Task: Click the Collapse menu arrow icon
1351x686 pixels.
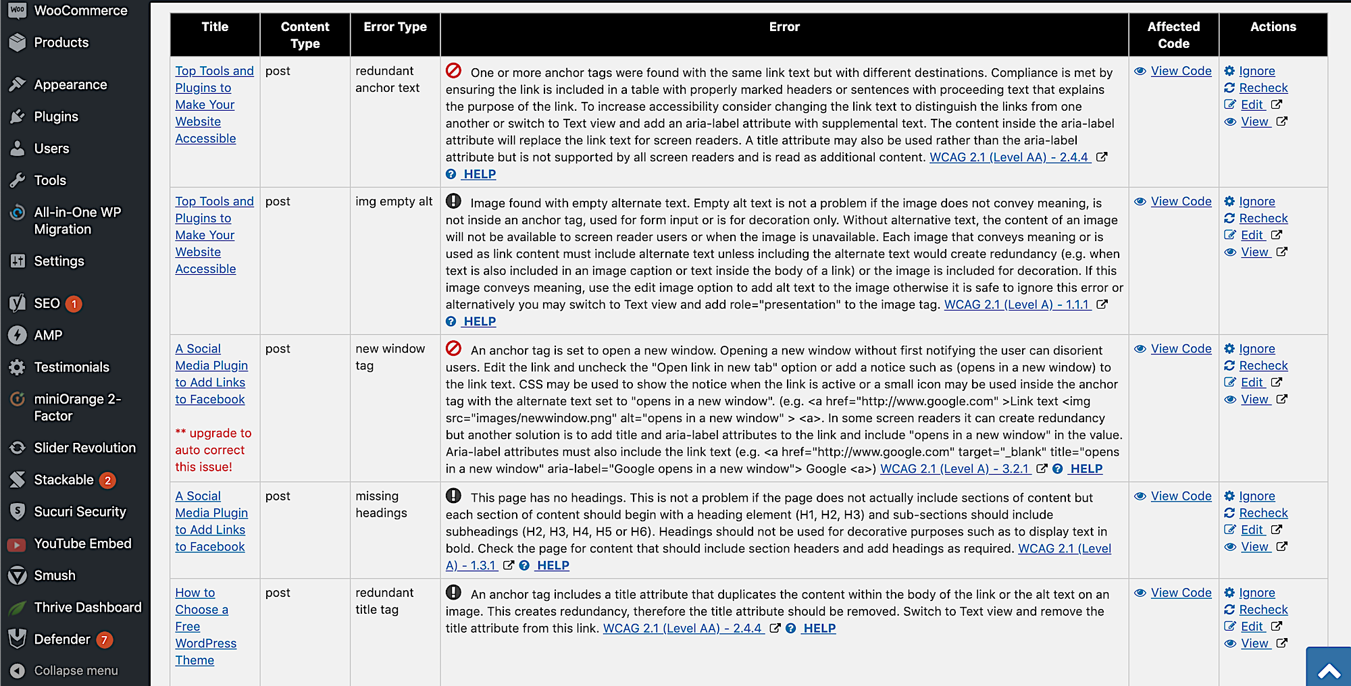Action: [18, 671]
